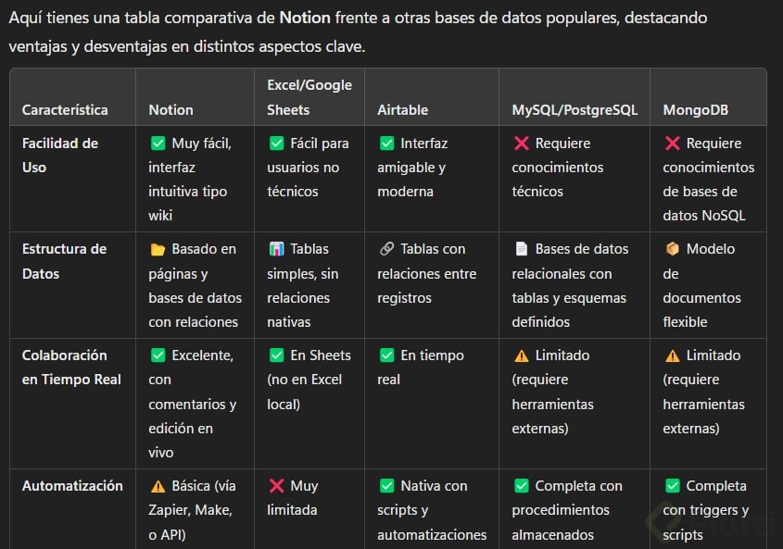Screen dimensions: 783x549
Task: Click the green check before "En tiempo real"
Action: 386,355
